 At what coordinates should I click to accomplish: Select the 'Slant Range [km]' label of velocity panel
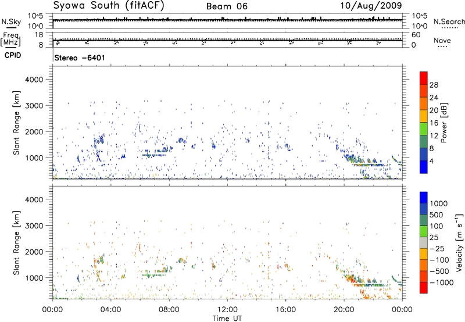[16, 242]
